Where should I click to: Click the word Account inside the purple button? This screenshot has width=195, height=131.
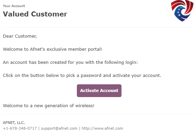[x=109, y=91]
